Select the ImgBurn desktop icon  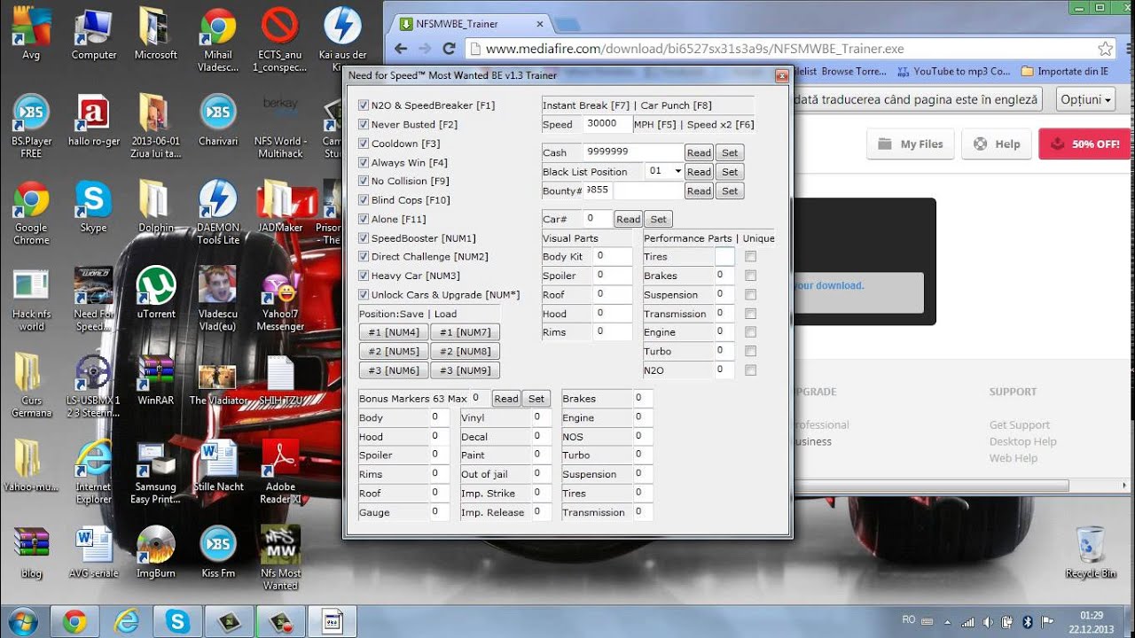point(155,551)
